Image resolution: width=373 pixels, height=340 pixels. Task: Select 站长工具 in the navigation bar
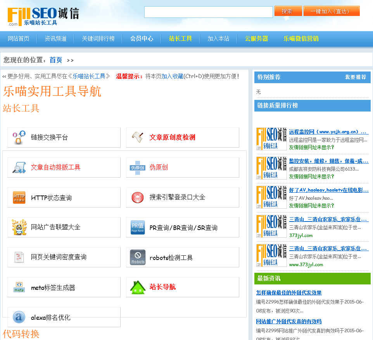click(180, 38)
